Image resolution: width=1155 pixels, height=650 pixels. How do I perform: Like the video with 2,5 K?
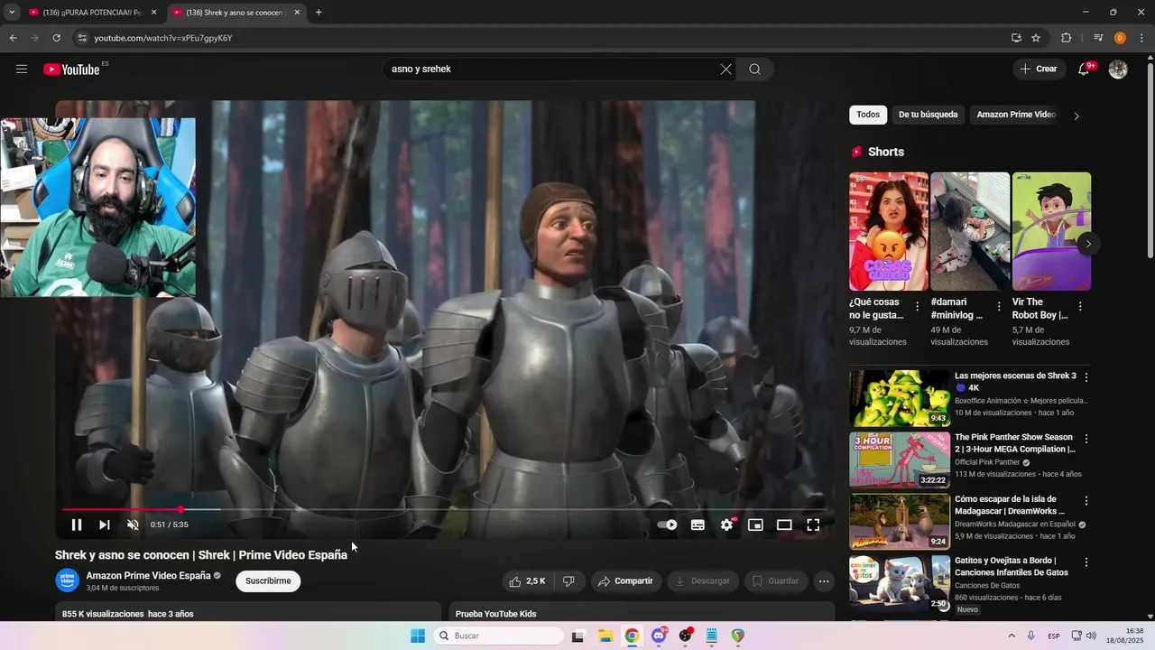click(x=527, y=581)
